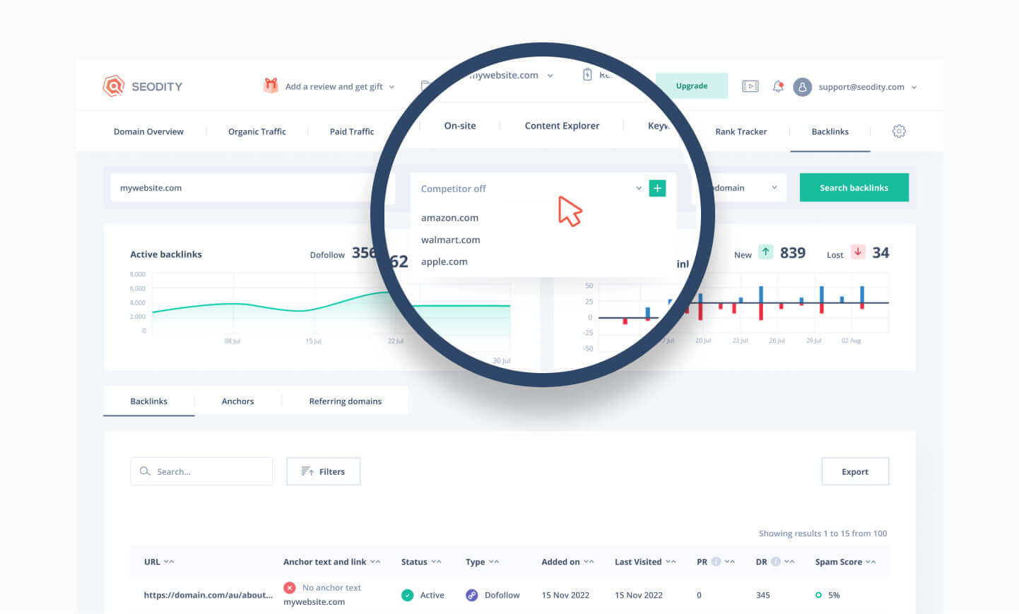This screenshot has height=614, width=1019.
Task: Click mywebsite.com anchor link in table
Action: (x=314, y=602)
